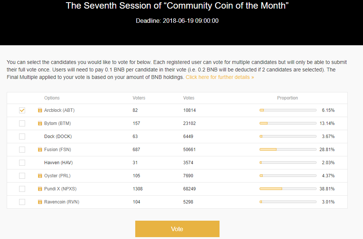Viewport: 363px width, 239px height.
Task: Check the Oyster (PRL) checkbox
Action: 22,176
